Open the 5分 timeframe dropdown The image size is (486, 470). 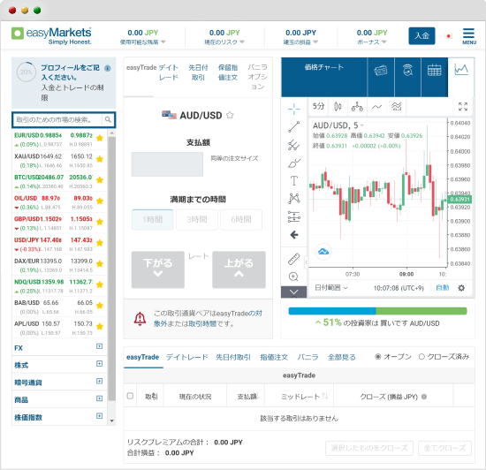[x=318, y=107]
